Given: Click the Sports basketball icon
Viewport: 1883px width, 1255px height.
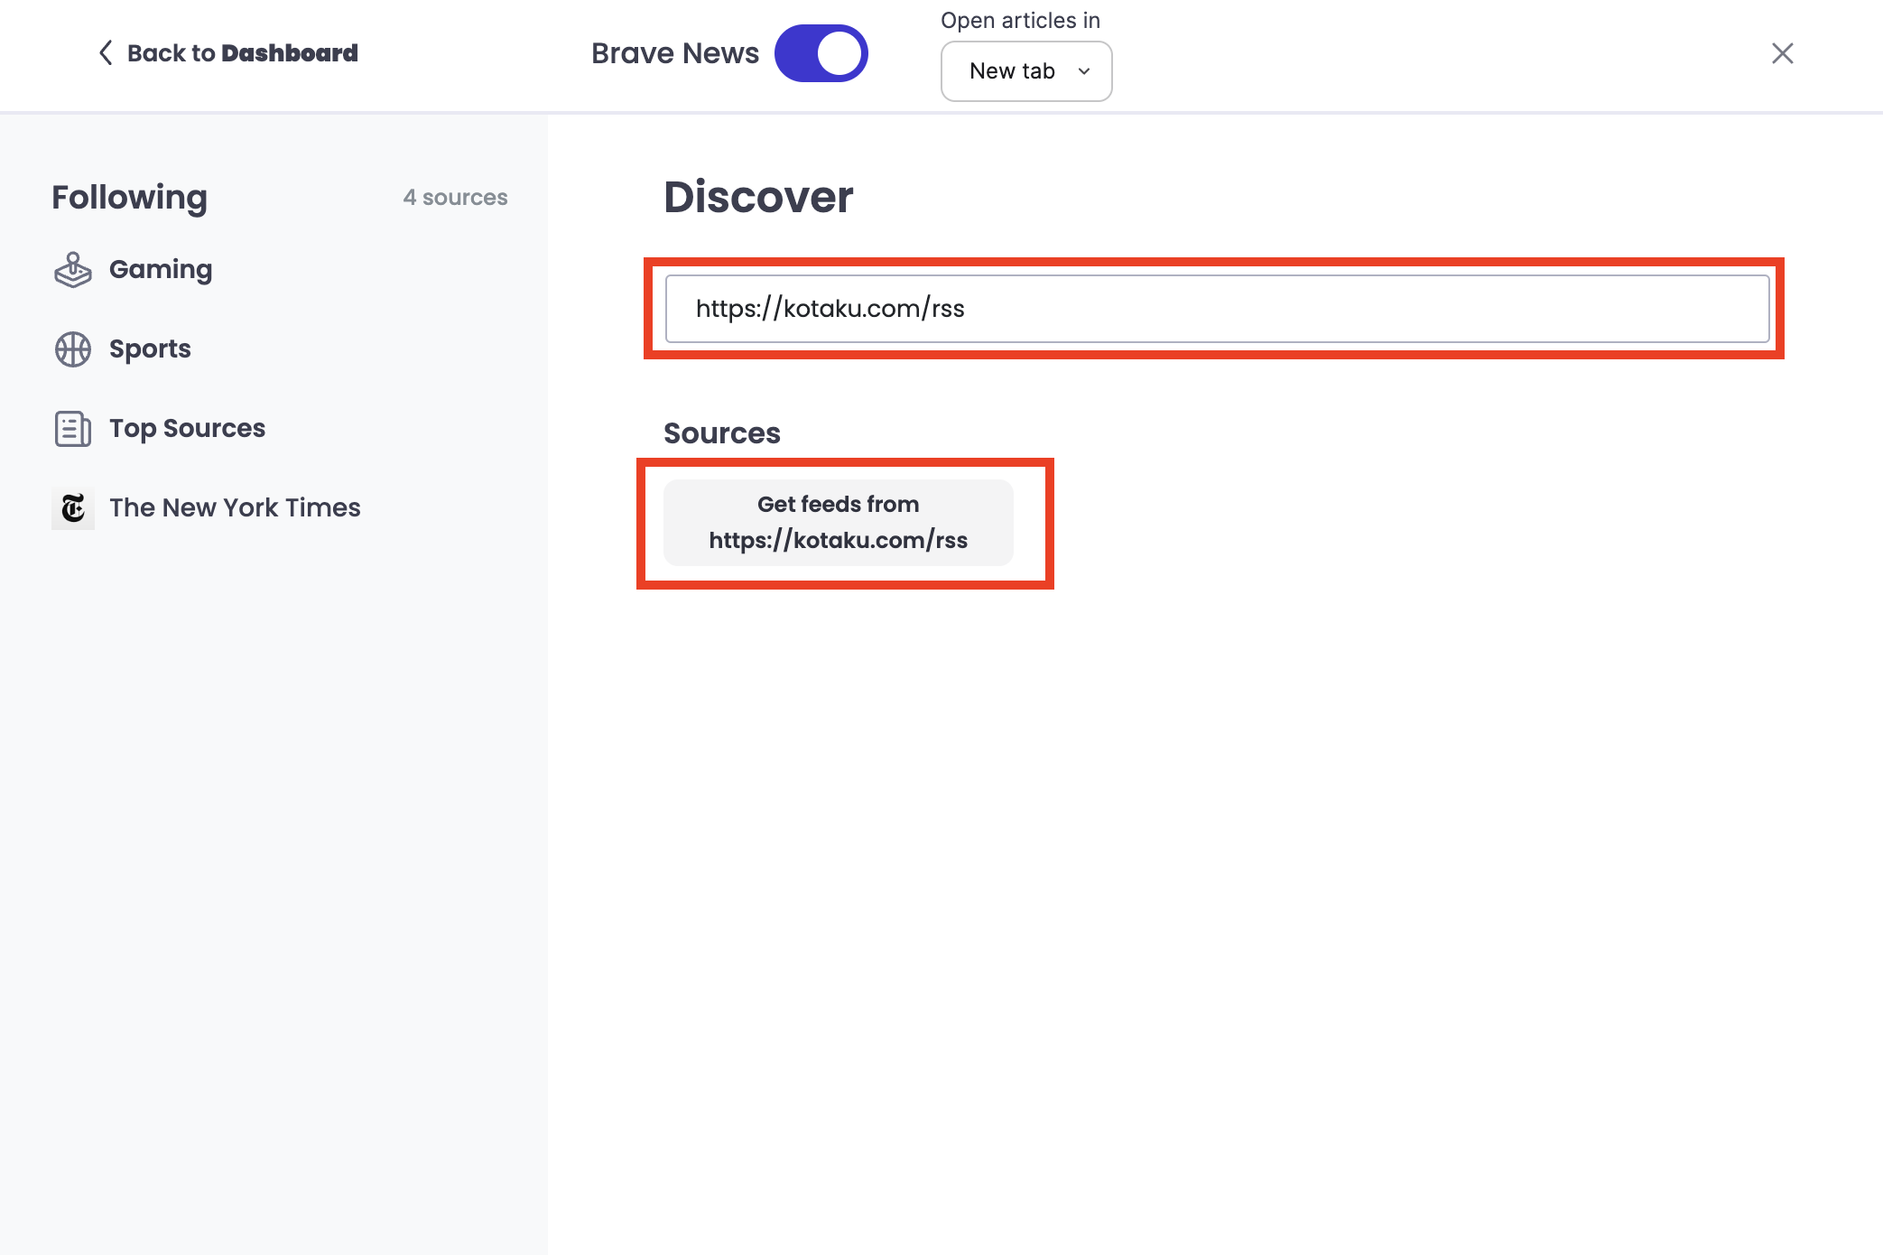Looking at the screenshot, I should click(73, 349).
